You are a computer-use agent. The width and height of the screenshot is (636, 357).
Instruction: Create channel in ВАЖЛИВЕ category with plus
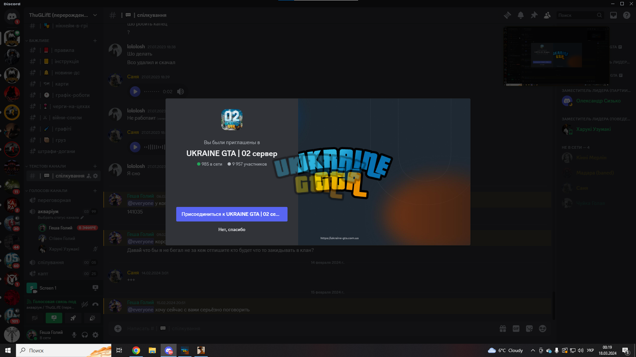point(95,41)
